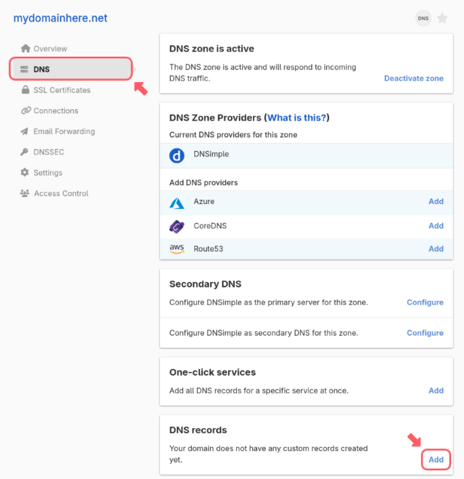
Task: Click the Azure provider logo
Action: 177,201
